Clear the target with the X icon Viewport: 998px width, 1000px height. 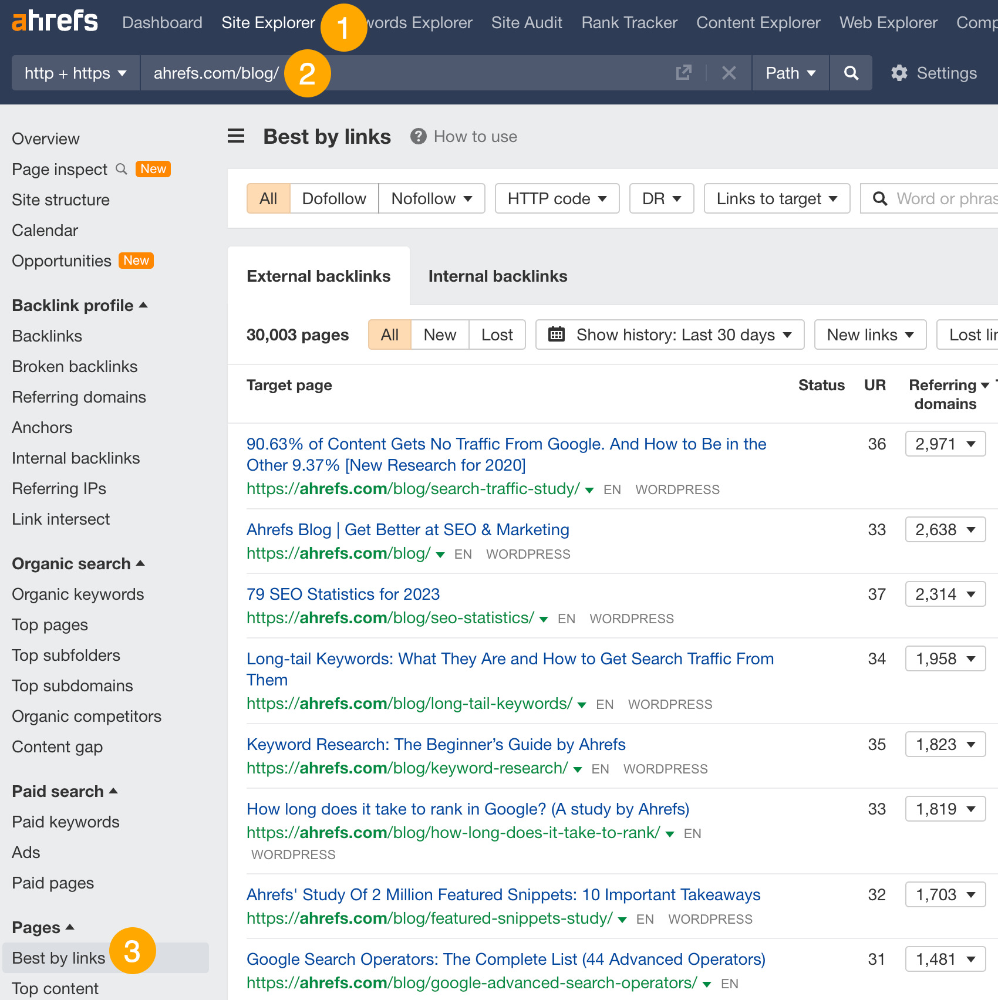tap(729, 73)
